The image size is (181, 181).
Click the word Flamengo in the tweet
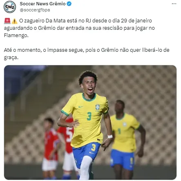pyautogui.click(x=16, y=35)
